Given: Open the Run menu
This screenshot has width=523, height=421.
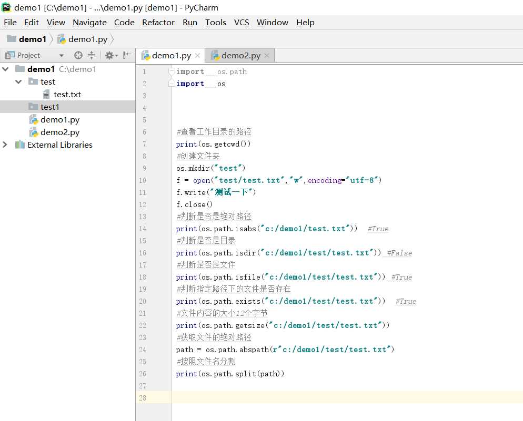Looking at the screenshot, I should [x=190, y=22].
